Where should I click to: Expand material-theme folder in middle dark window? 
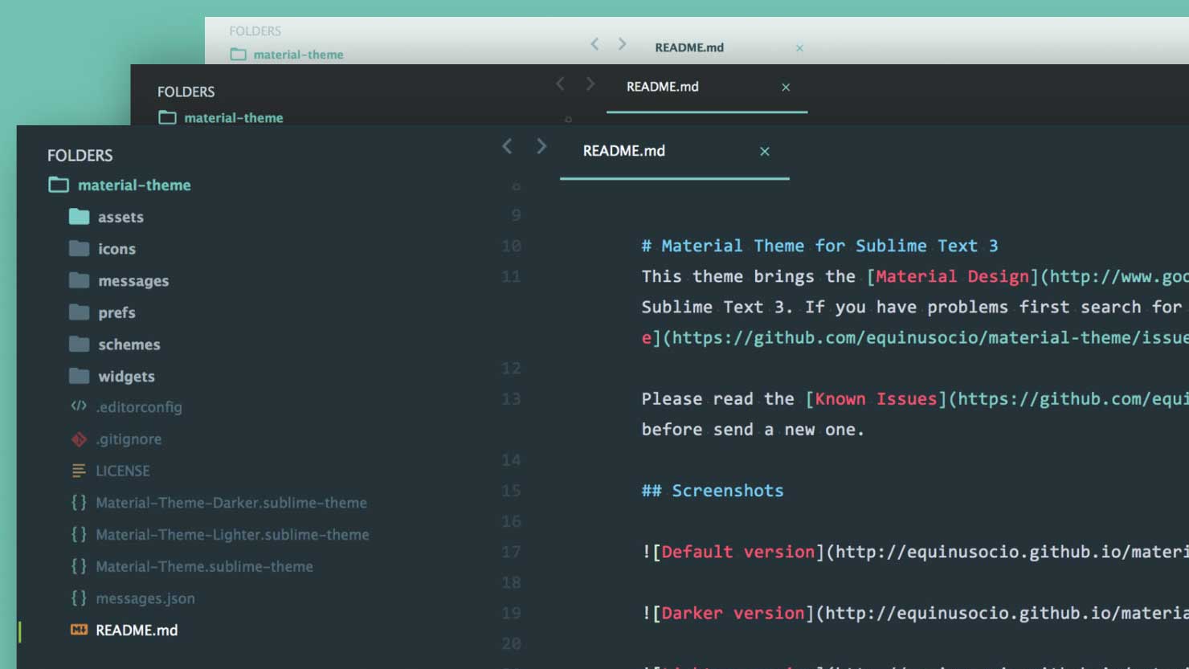233,117
